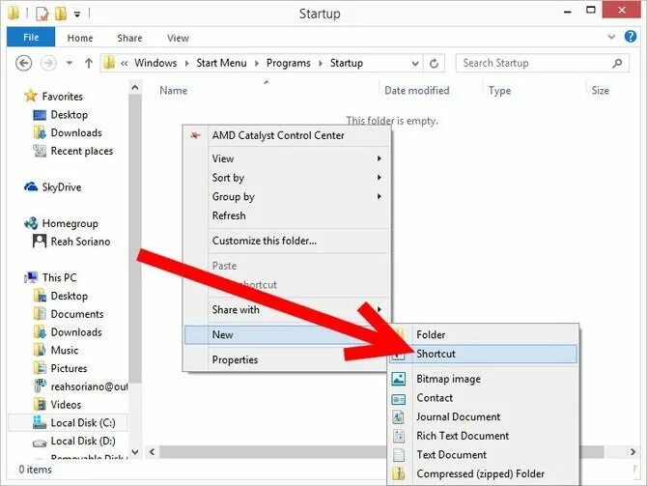Open the Help question mark icon
This screenshot has width=647, height=486.
coord(630,37)
